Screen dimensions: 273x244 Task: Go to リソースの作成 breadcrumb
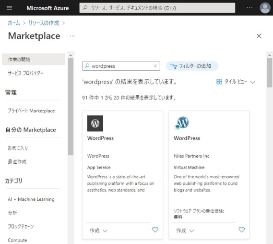coord(44,23)
